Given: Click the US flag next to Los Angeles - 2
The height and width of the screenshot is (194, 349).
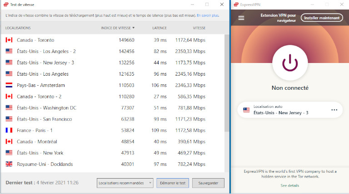Looking at the screenshot, I should [9, 51].
